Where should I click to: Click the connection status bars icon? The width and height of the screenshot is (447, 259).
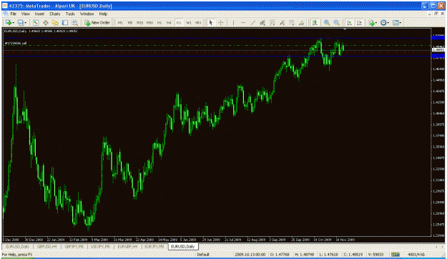click(395, 255)
